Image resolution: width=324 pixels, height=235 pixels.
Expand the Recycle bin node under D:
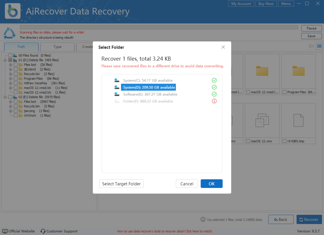point(10,74)
